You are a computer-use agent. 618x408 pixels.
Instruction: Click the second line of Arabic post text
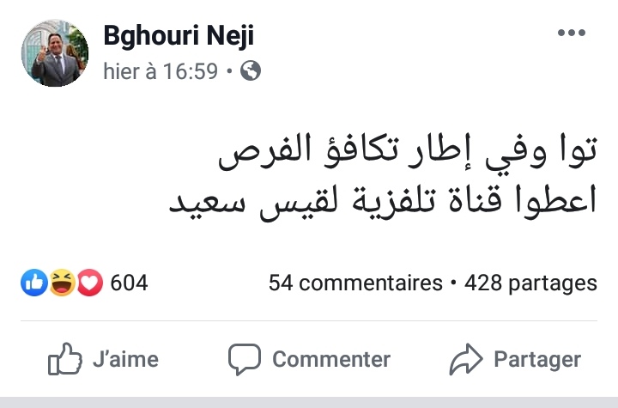click(x=382, y=204)
